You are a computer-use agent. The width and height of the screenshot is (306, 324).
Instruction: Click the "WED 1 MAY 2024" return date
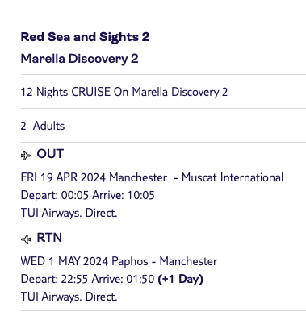(65, 261)
